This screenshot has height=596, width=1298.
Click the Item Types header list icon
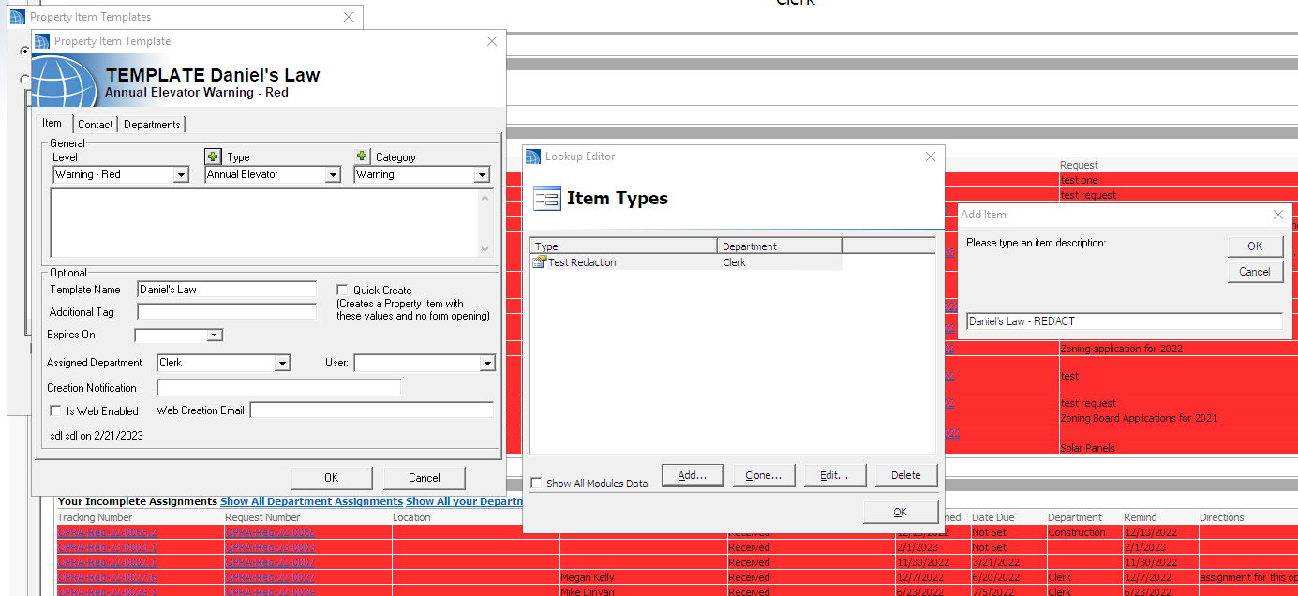tap(546, 199)
